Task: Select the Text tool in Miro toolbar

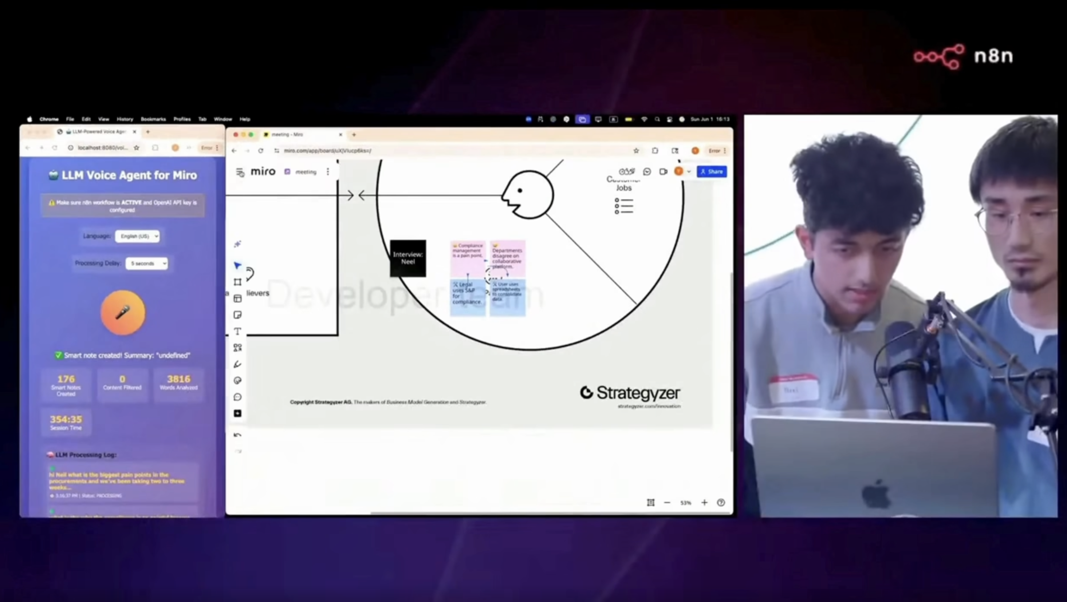Action: (x=237, y=331)
